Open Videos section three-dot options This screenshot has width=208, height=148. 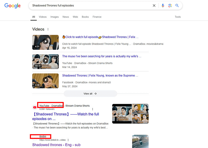[48, 29]
